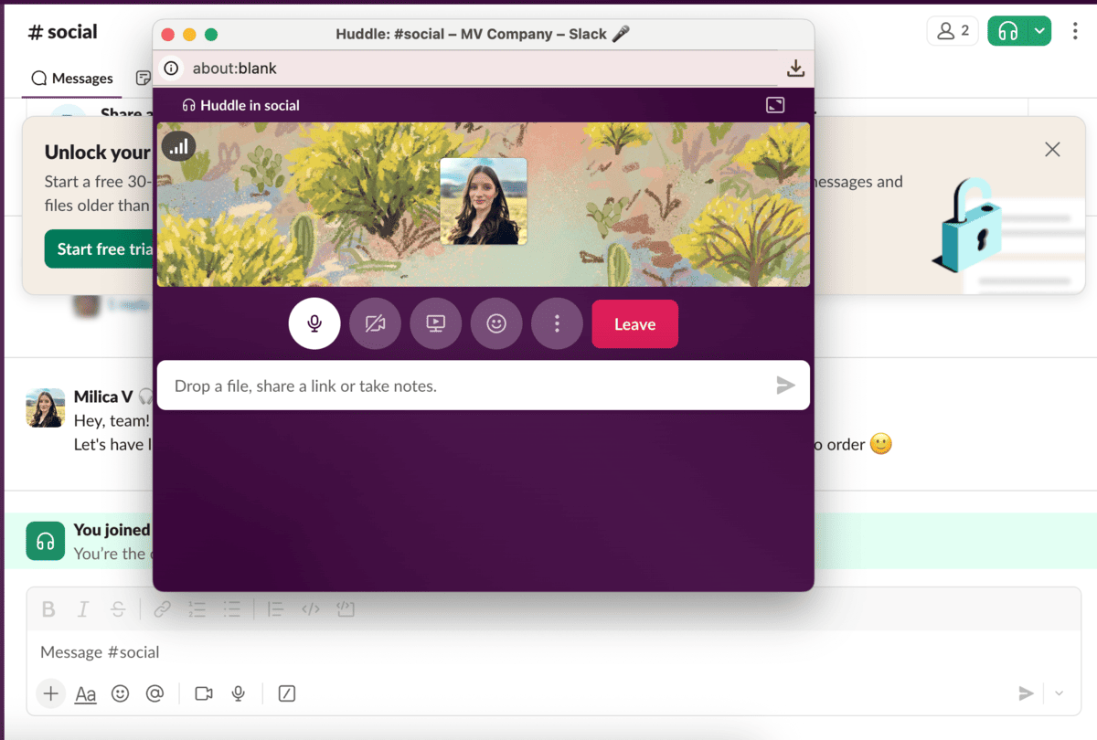Mute the microphone in the huddle

[x=314, y=323]
